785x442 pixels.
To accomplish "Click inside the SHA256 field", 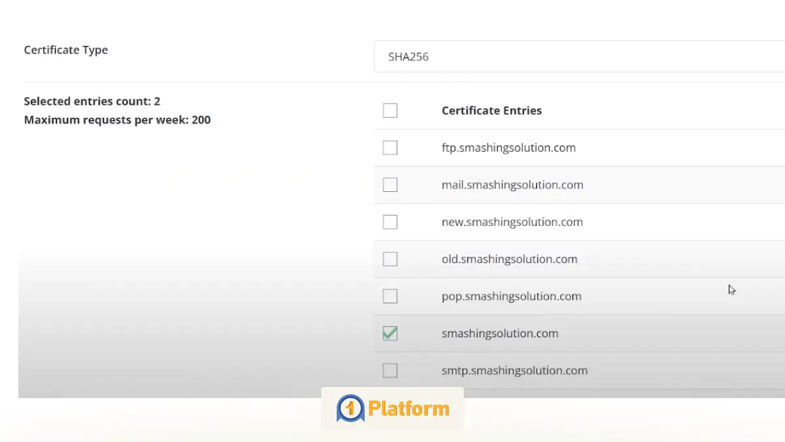I will (458, 56).
